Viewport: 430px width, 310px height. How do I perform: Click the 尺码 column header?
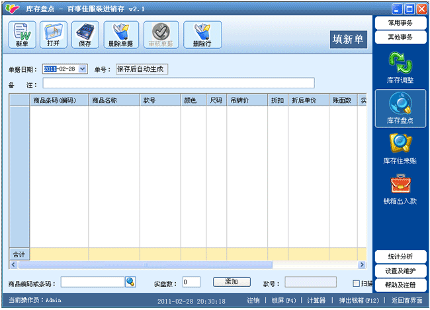(x=216, y=100)
